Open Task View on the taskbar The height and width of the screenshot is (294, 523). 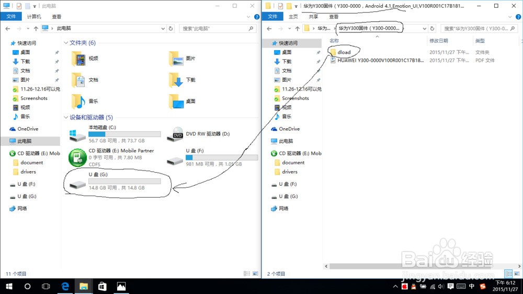coord(46,286)
